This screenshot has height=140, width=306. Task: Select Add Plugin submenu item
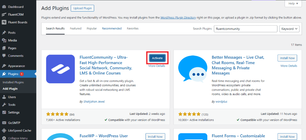[x=10, y=89]
